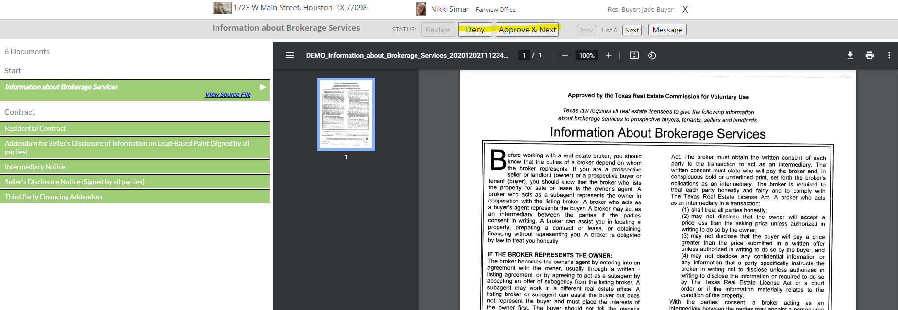Click the 100% zoom level field

tap(586, 55)
